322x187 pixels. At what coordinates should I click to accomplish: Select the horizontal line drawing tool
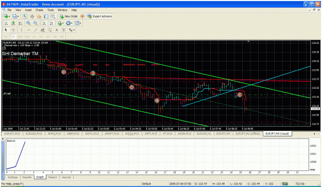click(x=28, y=30)
